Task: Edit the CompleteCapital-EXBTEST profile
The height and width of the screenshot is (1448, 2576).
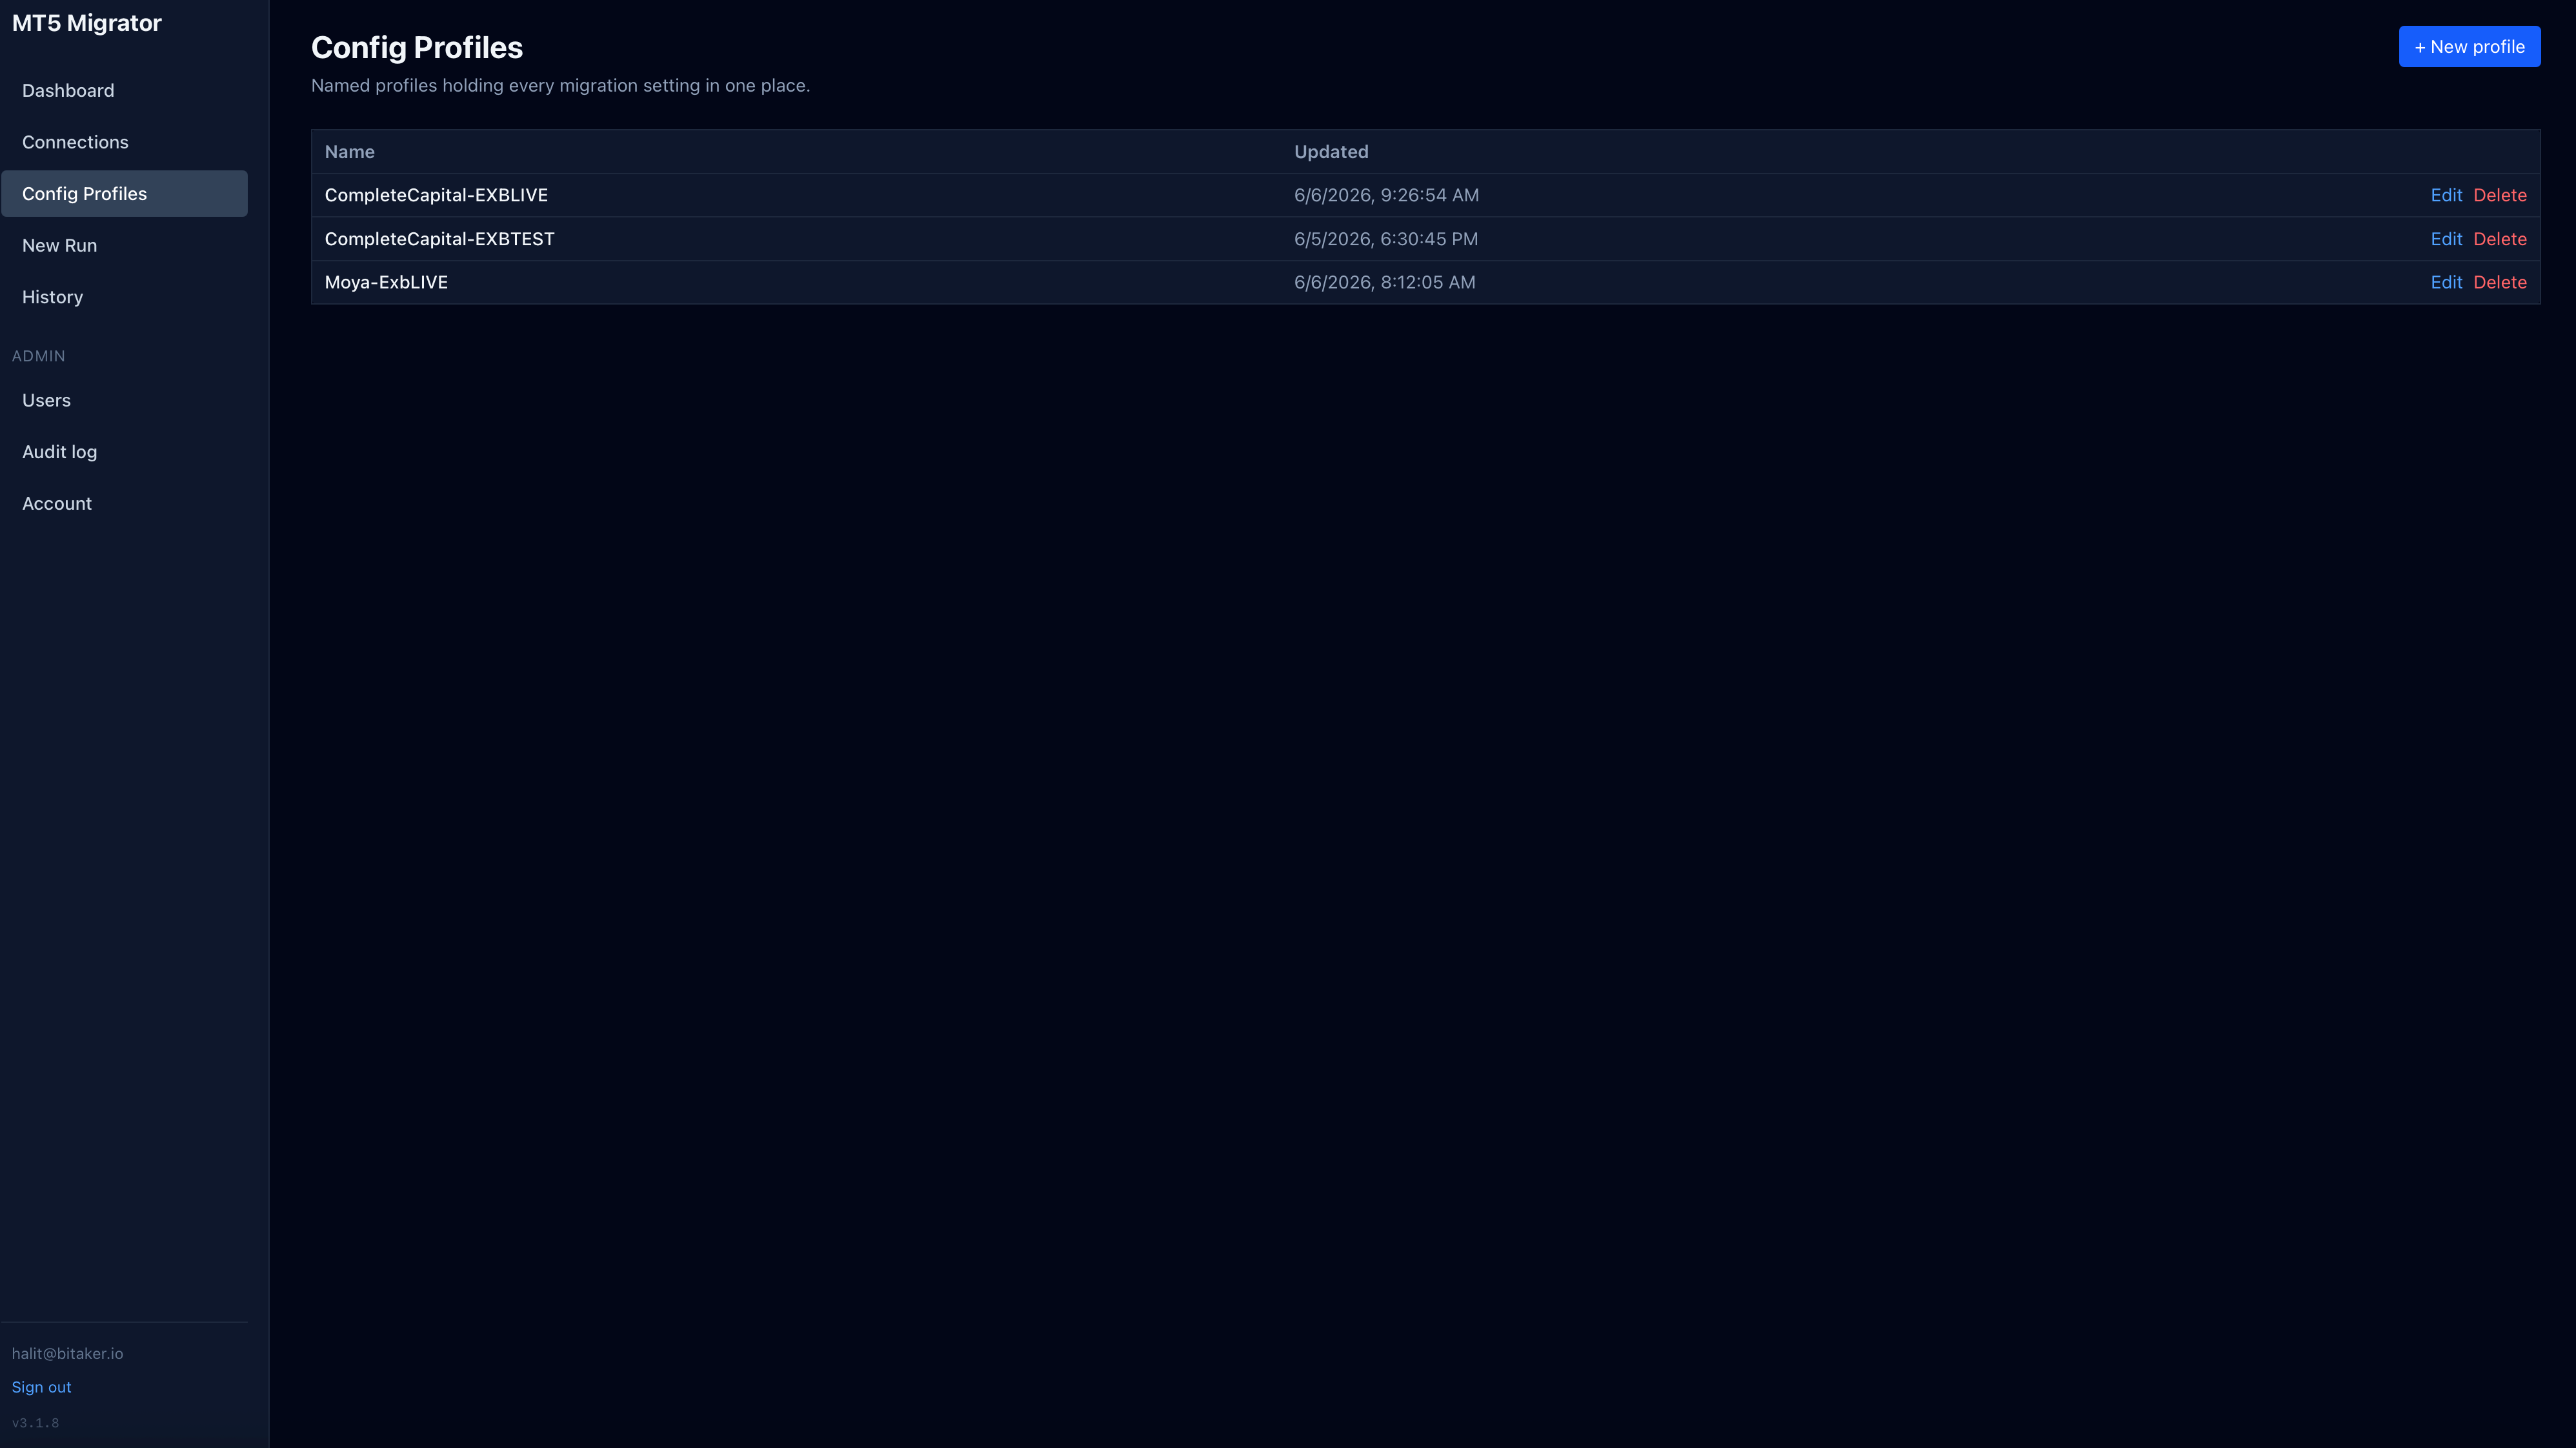Action: click(2446, 239)
